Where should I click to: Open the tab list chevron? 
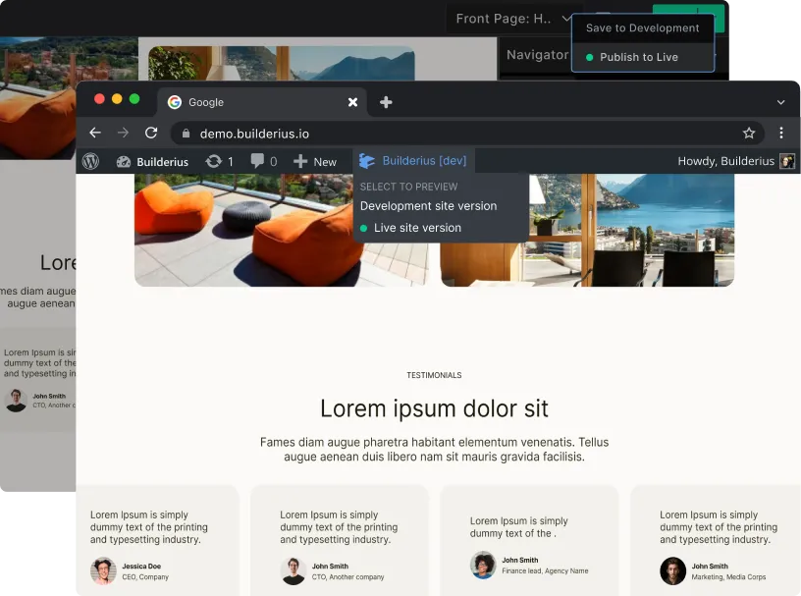pyautogui.click(x=780, y=102)
